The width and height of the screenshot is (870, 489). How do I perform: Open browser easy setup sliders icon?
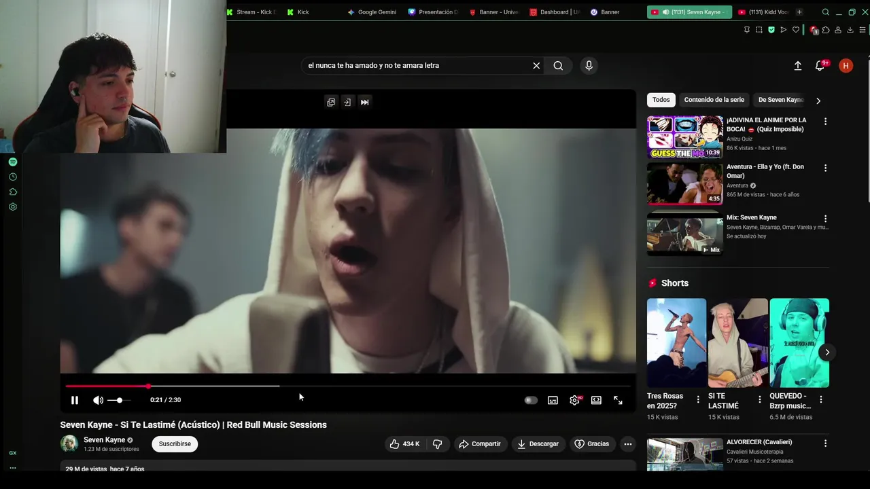(863, 30)
